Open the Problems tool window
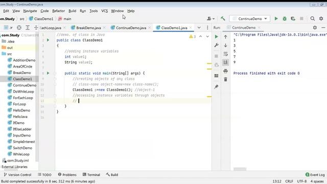 click(x=67, y=175)
